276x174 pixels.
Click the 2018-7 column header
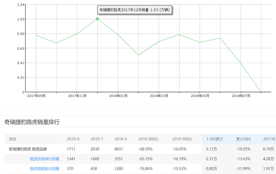97,139
